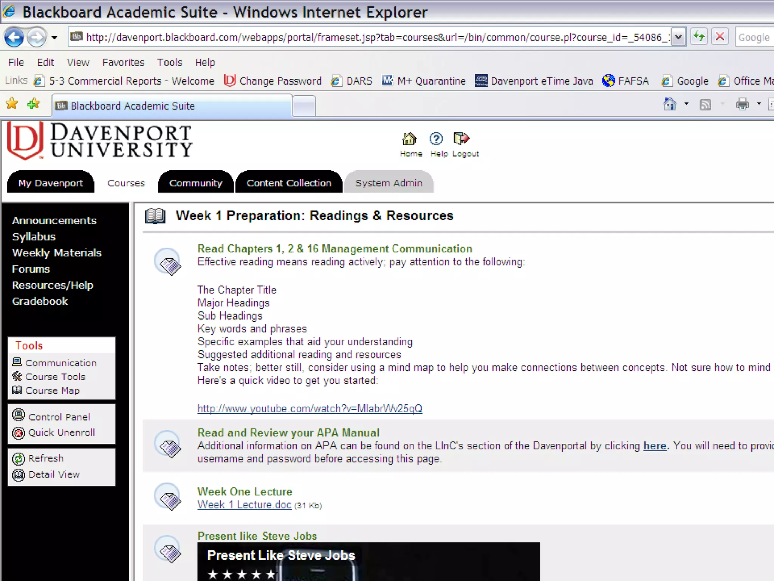Open the Week 1 Lecture.doc link

[244, 505]
